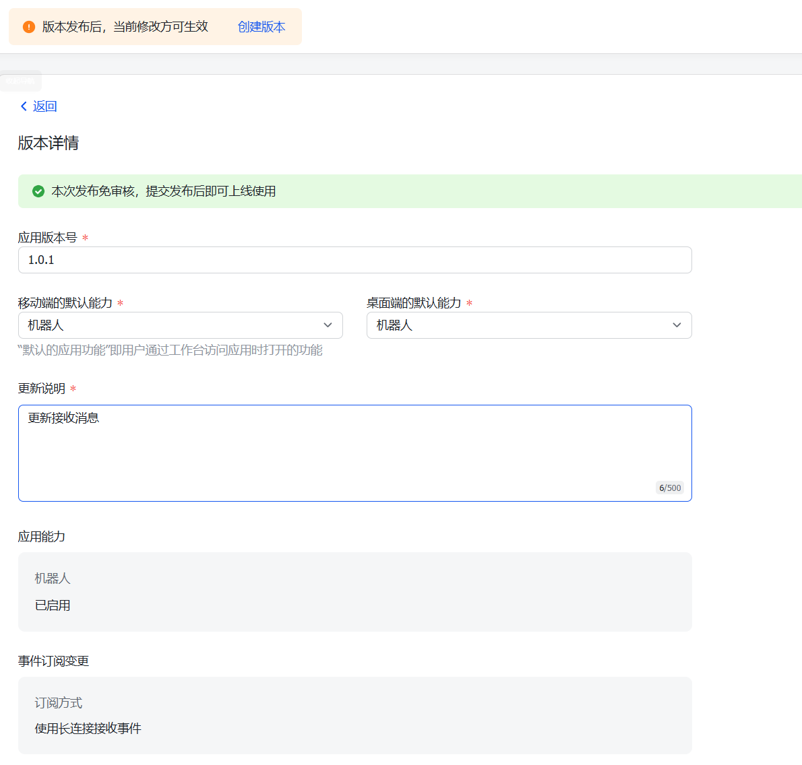Focus the 应用版本号 input showing 1.0.1
802x765 pixels.
point(354,260)
